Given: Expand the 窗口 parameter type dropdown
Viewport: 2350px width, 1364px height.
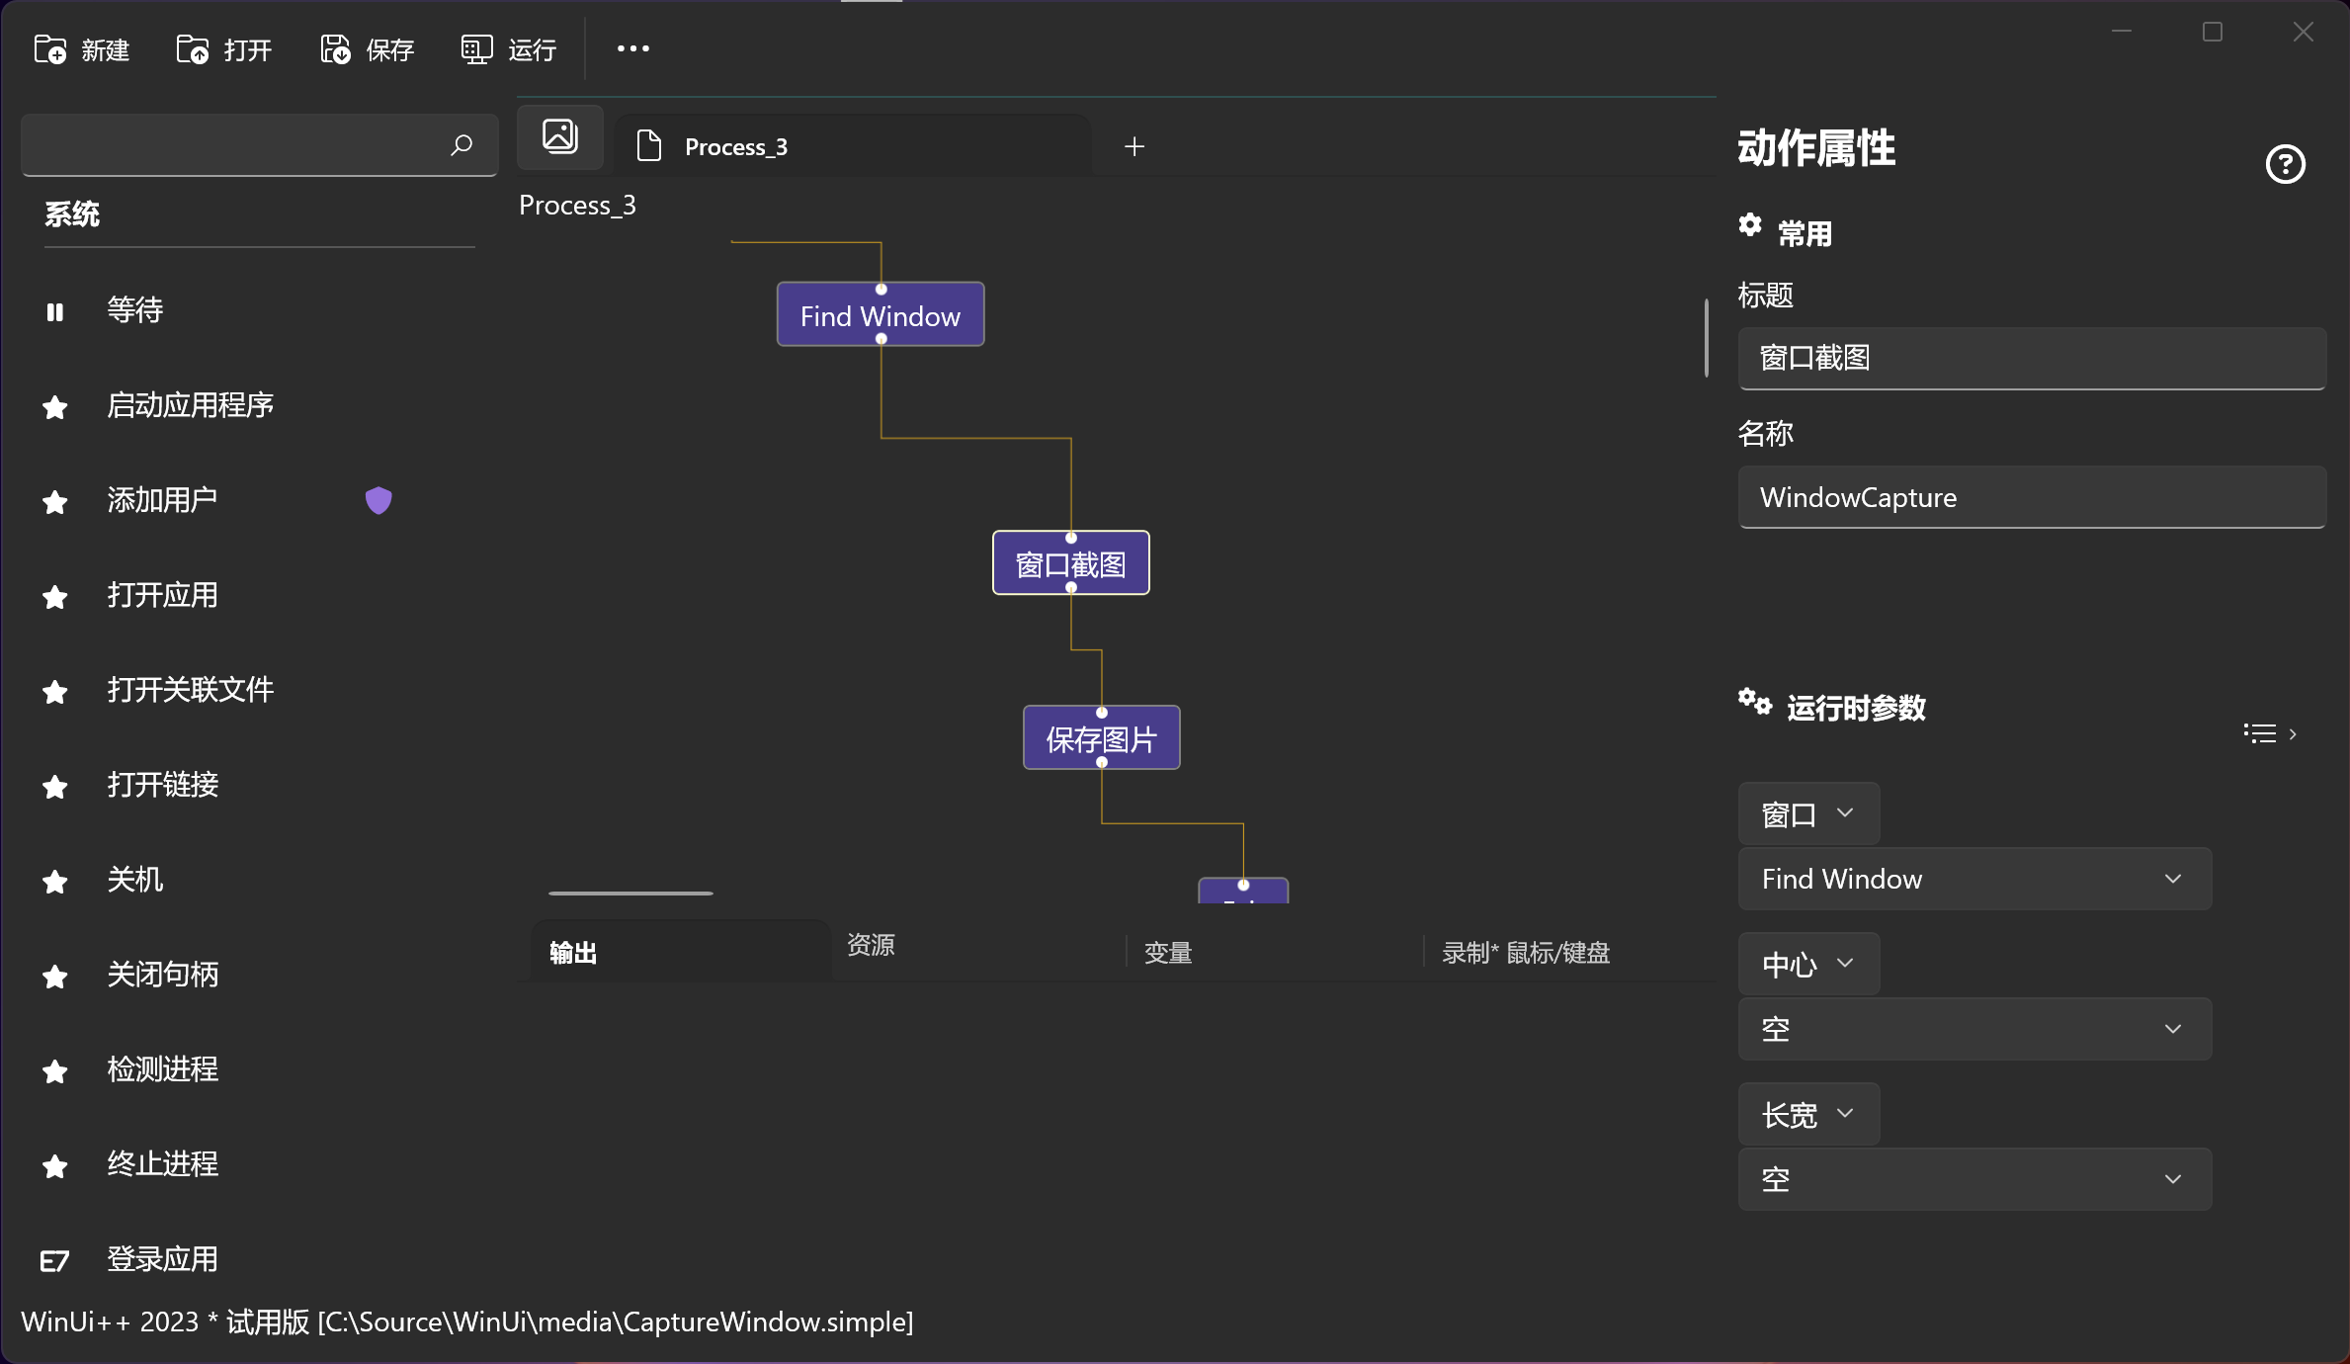Looking at the screenshot, I should [1807, 813].
